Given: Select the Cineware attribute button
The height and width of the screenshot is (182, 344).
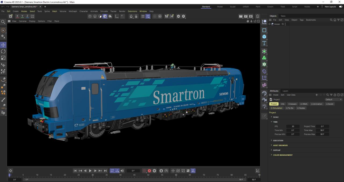Looking at the screenshot, I should tap(292, 104).
